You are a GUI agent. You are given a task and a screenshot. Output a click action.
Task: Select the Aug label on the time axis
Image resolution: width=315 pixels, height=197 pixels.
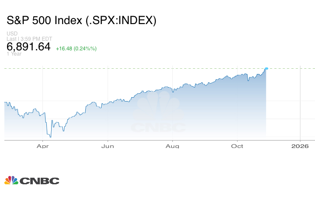pyautogui.click(x=173, y=146)
